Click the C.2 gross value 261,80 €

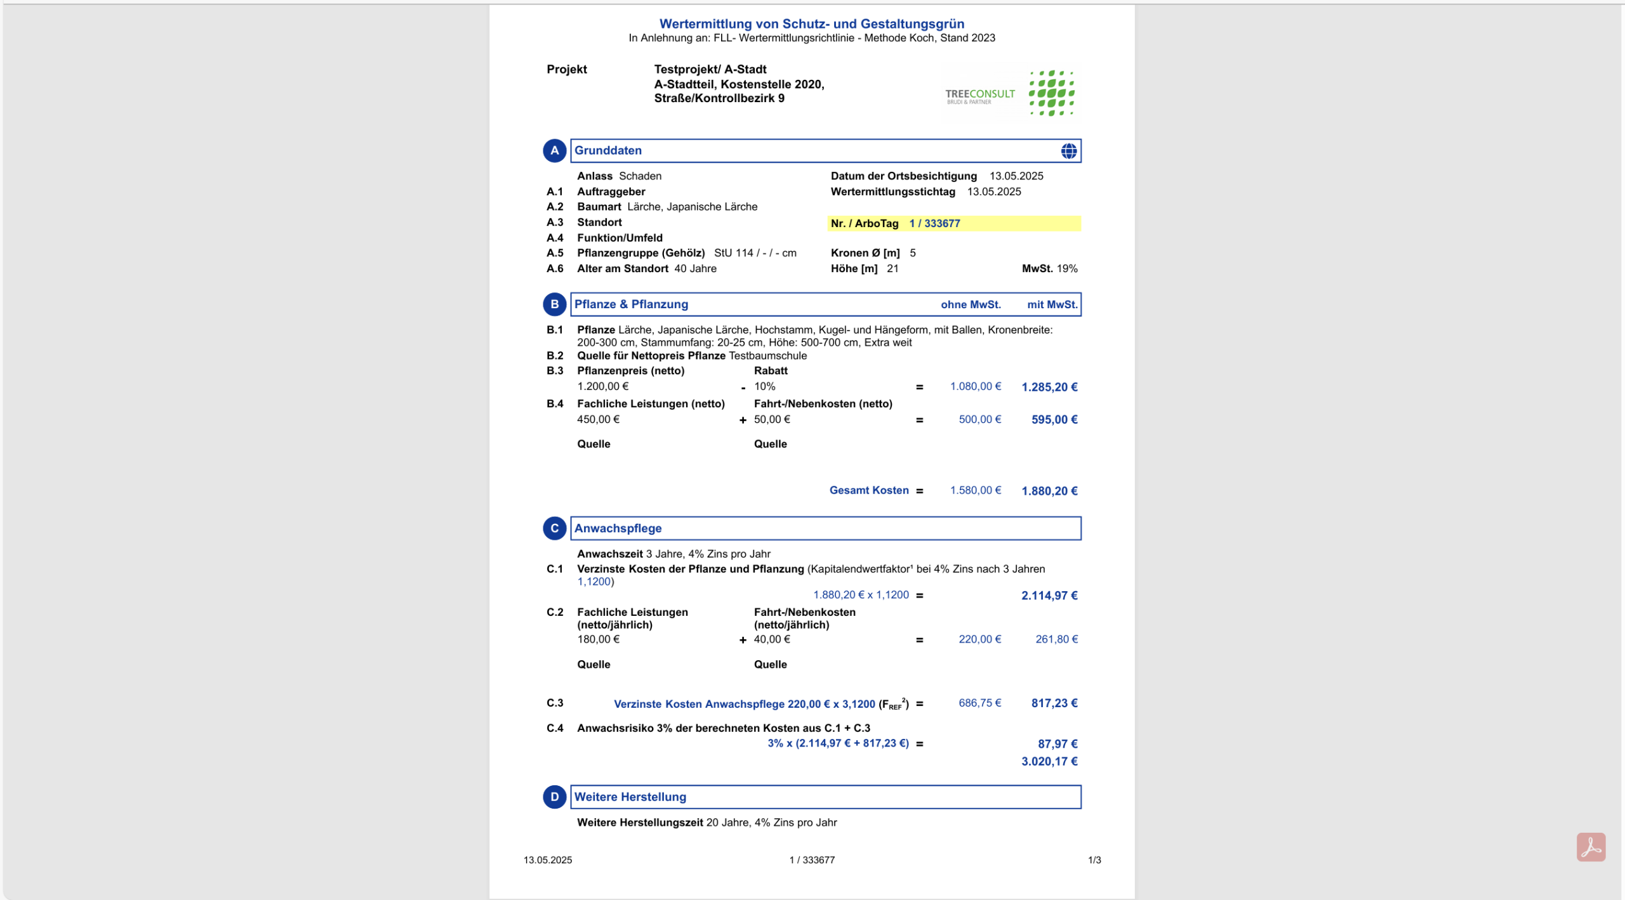tap(1056, 639)
